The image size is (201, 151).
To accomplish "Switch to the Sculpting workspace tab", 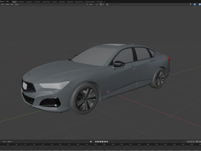I will pos(29,2).
